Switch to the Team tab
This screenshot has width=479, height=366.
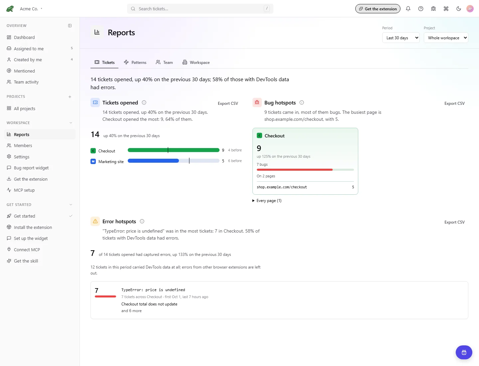[x=164, y=63]
